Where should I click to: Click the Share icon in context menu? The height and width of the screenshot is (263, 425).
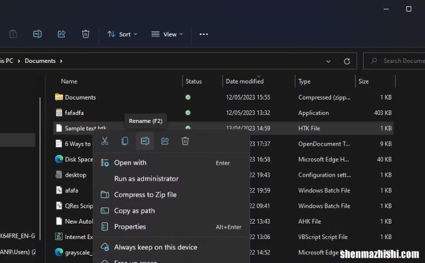coord(165,141)
